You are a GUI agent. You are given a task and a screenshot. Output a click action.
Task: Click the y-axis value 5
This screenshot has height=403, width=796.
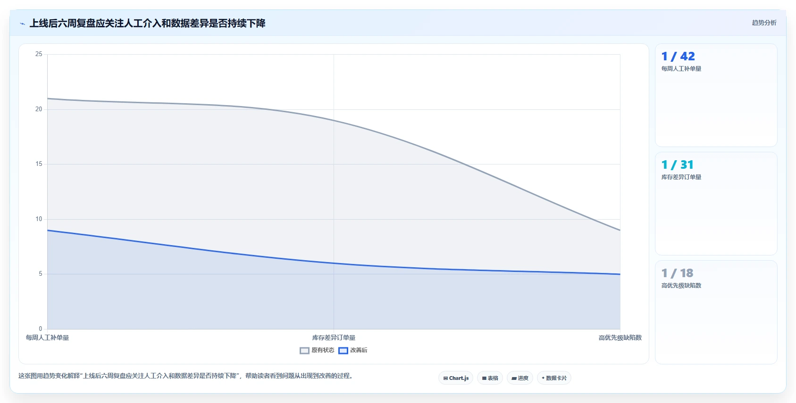coord(41,274)
